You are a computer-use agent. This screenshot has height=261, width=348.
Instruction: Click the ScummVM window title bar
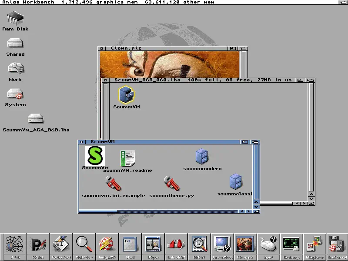click(163, 142)
